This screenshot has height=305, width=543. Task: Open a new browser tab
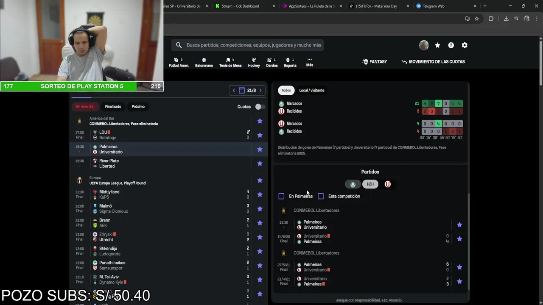pos(485,6)
